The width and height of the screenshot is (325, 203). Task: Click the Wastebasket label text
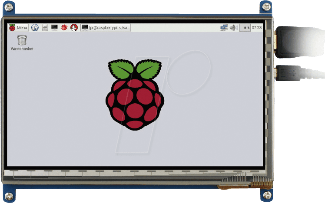[22, 49]
